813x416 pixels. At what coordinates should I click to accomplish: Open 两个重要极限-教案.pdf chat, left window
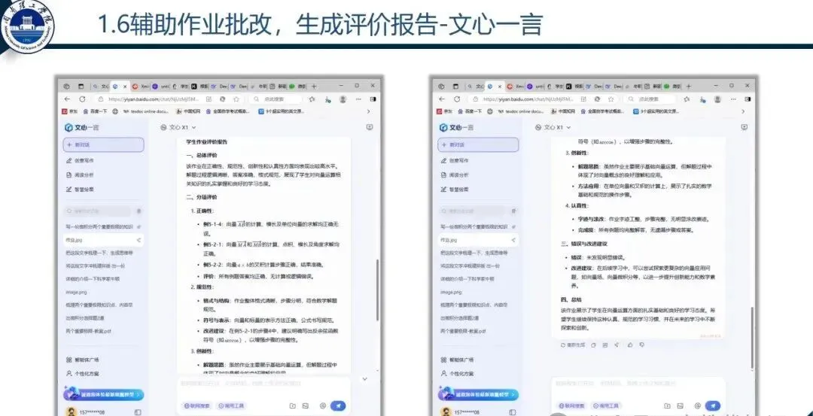(x=88, y=330)
